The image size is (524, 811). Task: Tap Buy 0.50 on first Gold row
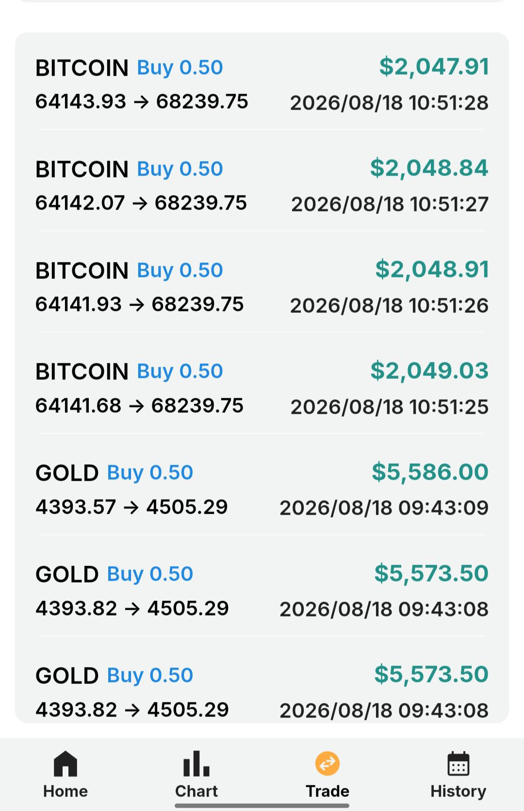[x=150, y=472]
